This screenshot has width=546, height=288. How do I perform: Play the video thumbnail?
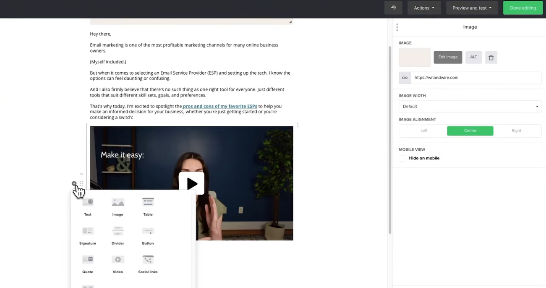(x=192, y=183)
